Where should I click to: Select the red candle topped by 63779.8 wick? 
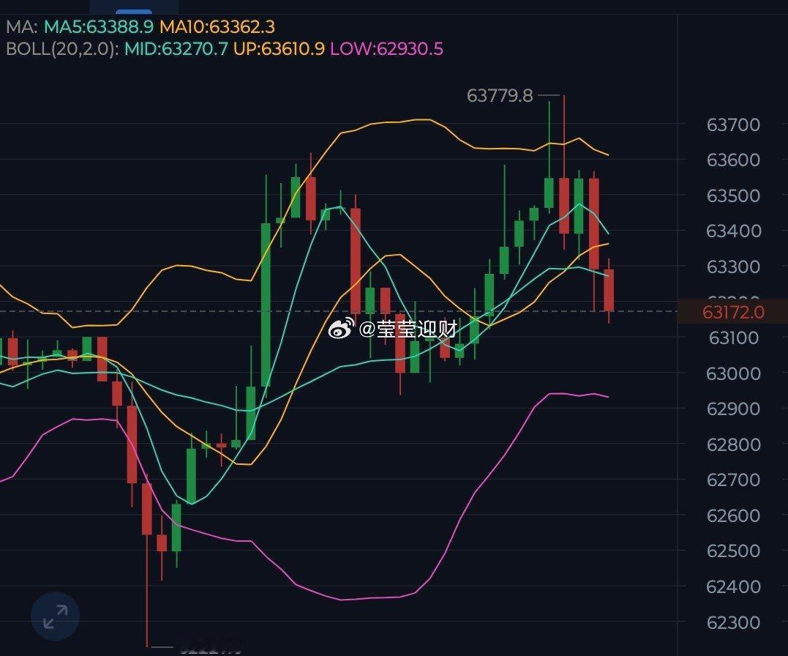click(564, 205)
